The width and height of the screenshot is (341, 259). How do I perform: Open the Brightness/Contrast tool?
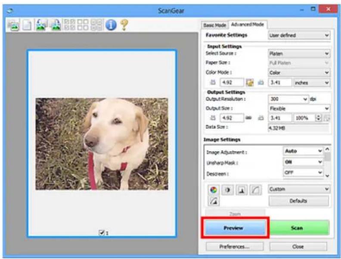click(x=227, y=190)
